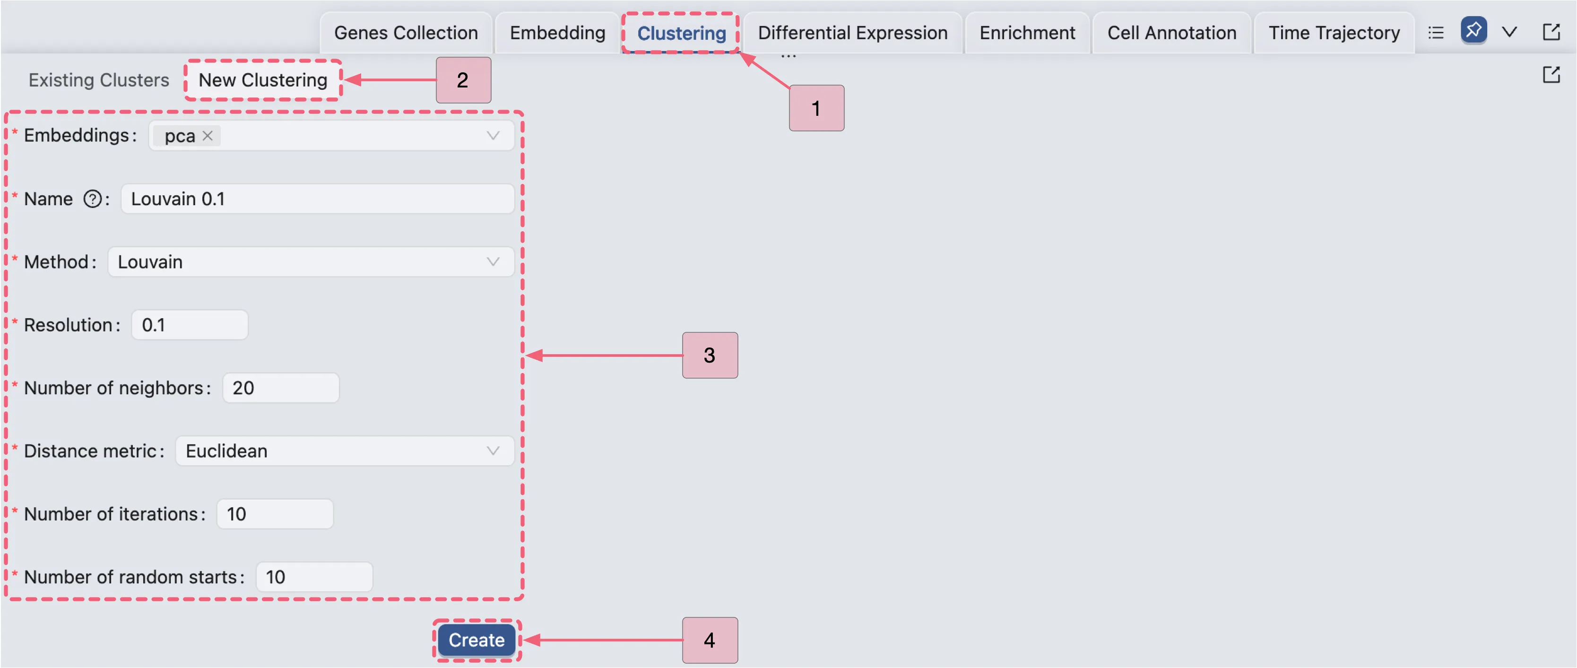Open panel in new window, top-right icon
The height and width of the screenshot is (668, 1577).
pos(1551,32)
